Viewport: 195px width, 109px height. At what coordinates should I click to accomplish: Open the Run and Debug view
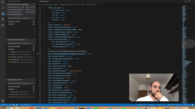point(3,19)
